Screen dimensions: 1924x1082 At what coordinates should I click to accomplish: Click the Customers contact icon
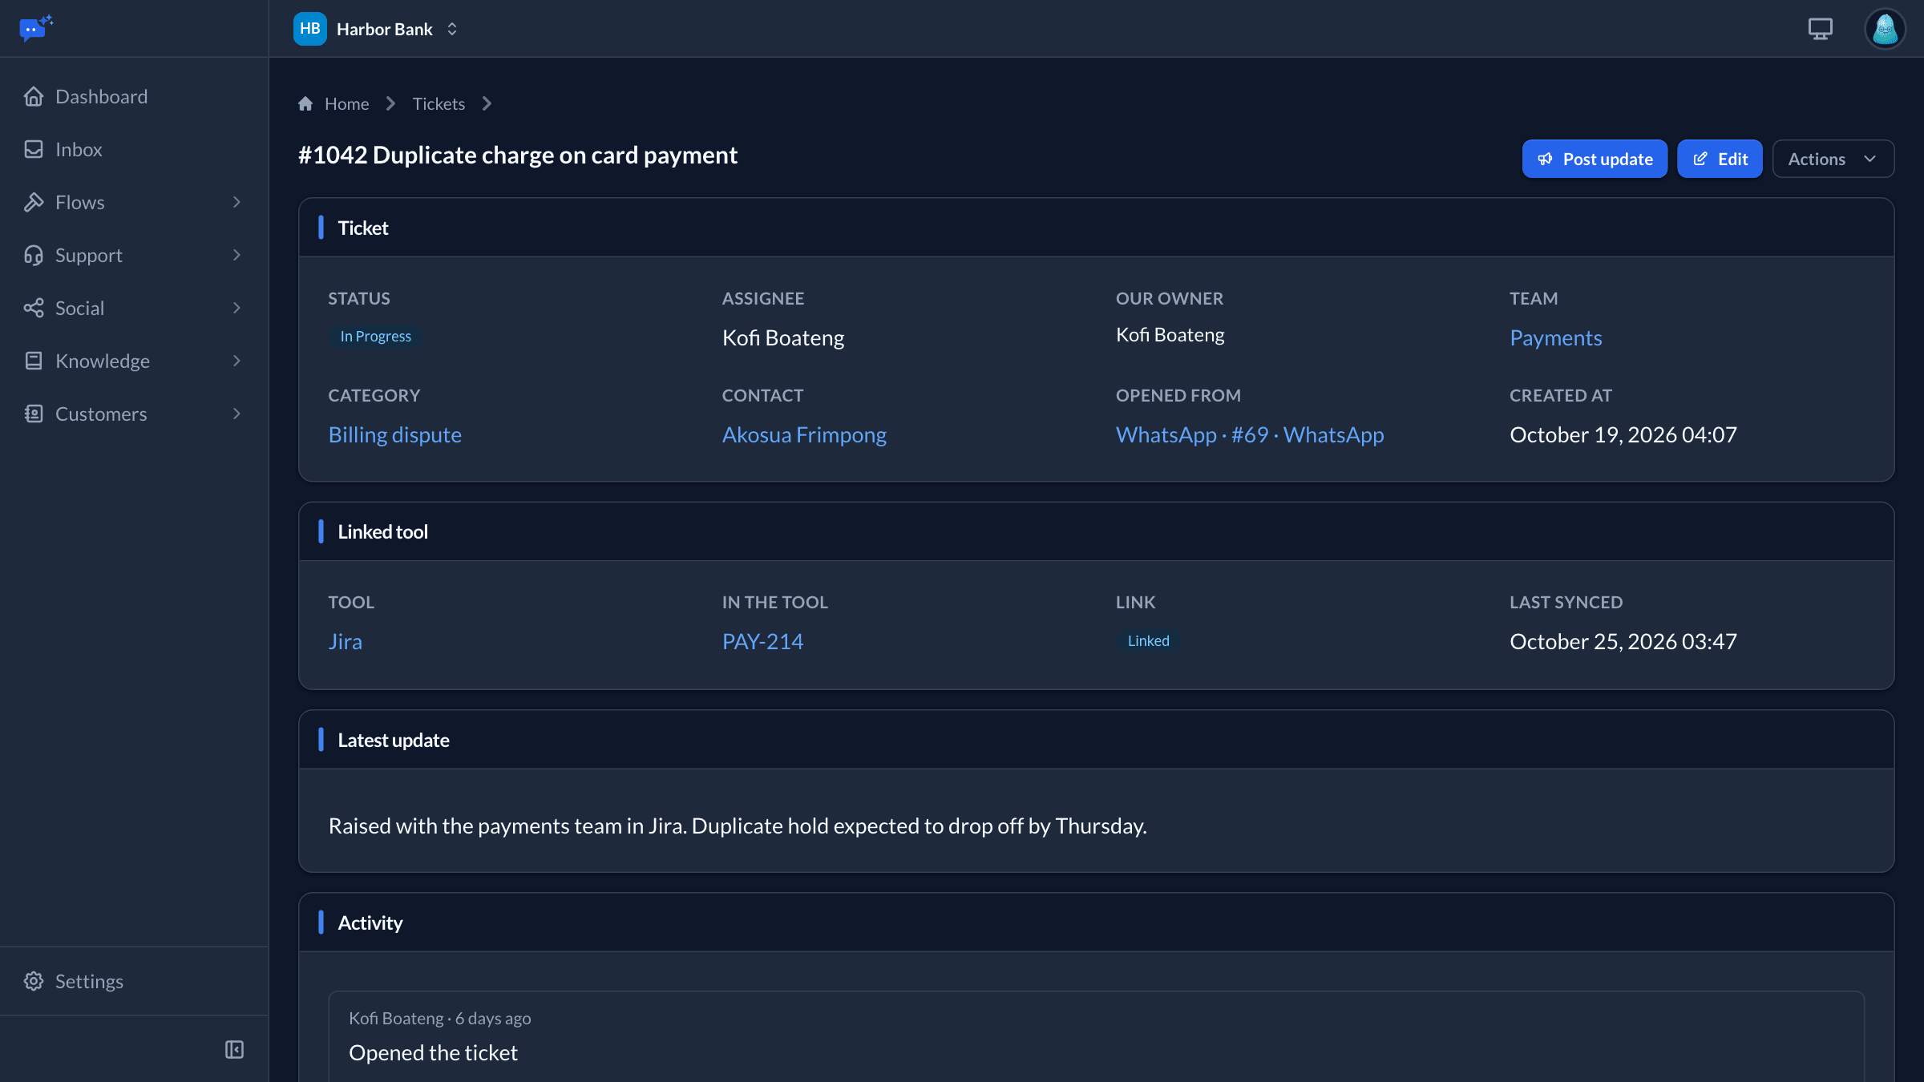(34, 414)
